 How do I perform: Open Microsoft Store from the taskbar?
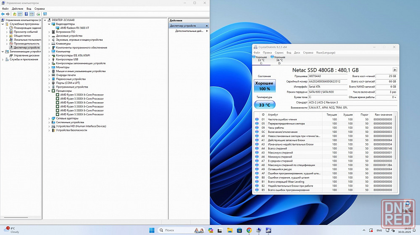[239, 230]
